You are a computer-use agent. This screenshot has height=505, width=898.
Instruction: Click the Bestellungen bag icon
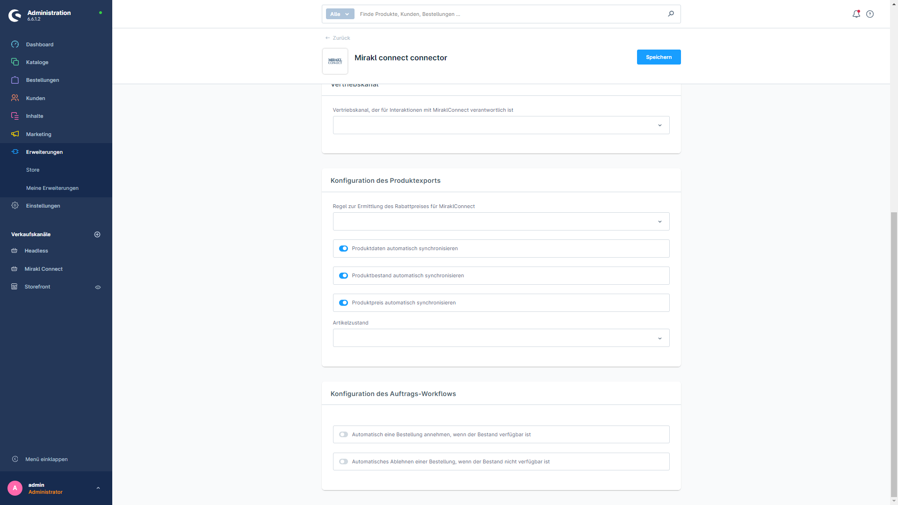(x=15, y=80)
